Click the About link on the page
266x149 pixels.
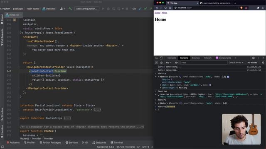(164, 13)
